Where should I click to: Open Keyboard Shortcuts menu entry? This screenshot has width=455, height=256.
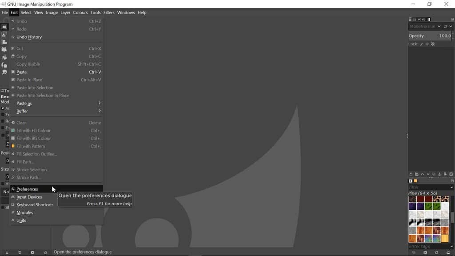[35, 205]
